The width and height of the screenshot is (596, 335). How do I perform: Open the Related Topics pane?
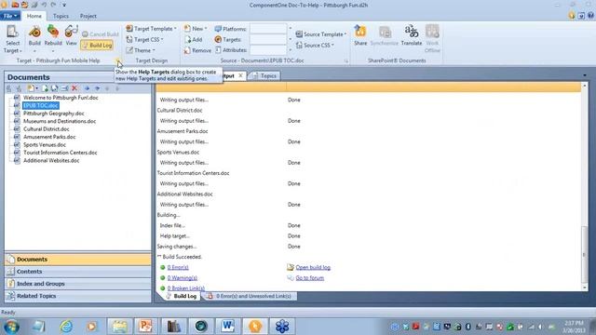click(x=77, y=296)
